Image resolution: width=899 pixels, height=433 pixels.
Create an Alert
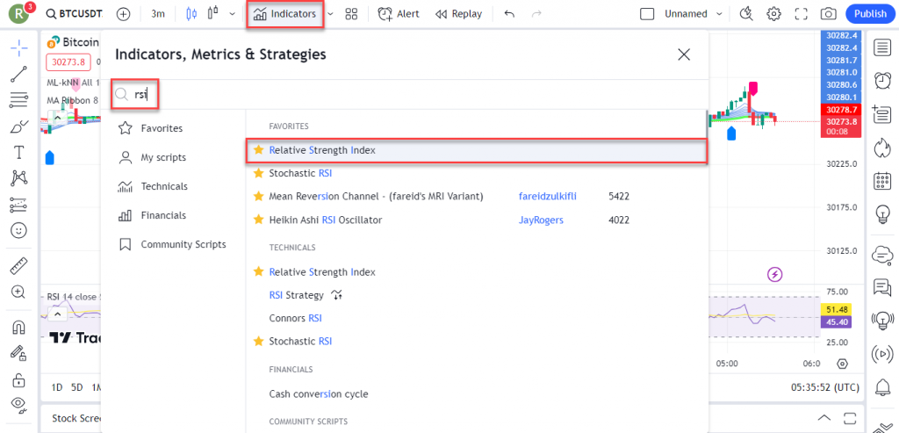pyautogui.click(x=399, y=14)
